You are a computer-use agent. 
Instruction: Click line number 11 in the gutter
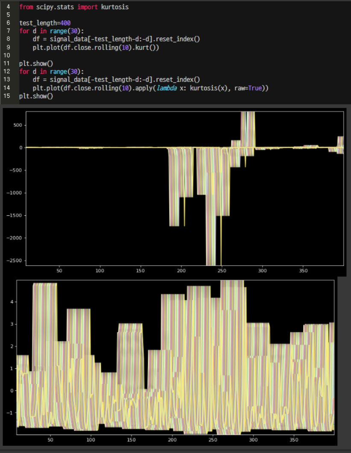coord(7,63)
